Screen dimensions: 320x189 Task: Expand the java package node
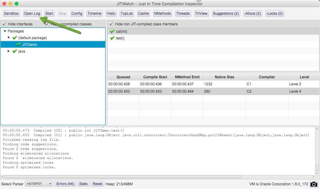tap(9, 51)
